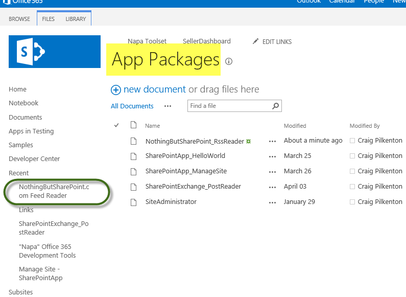This screenshot has width=406, height=297.
Task: Click the info icon beside App Packages
Action: tap(229, 61)
